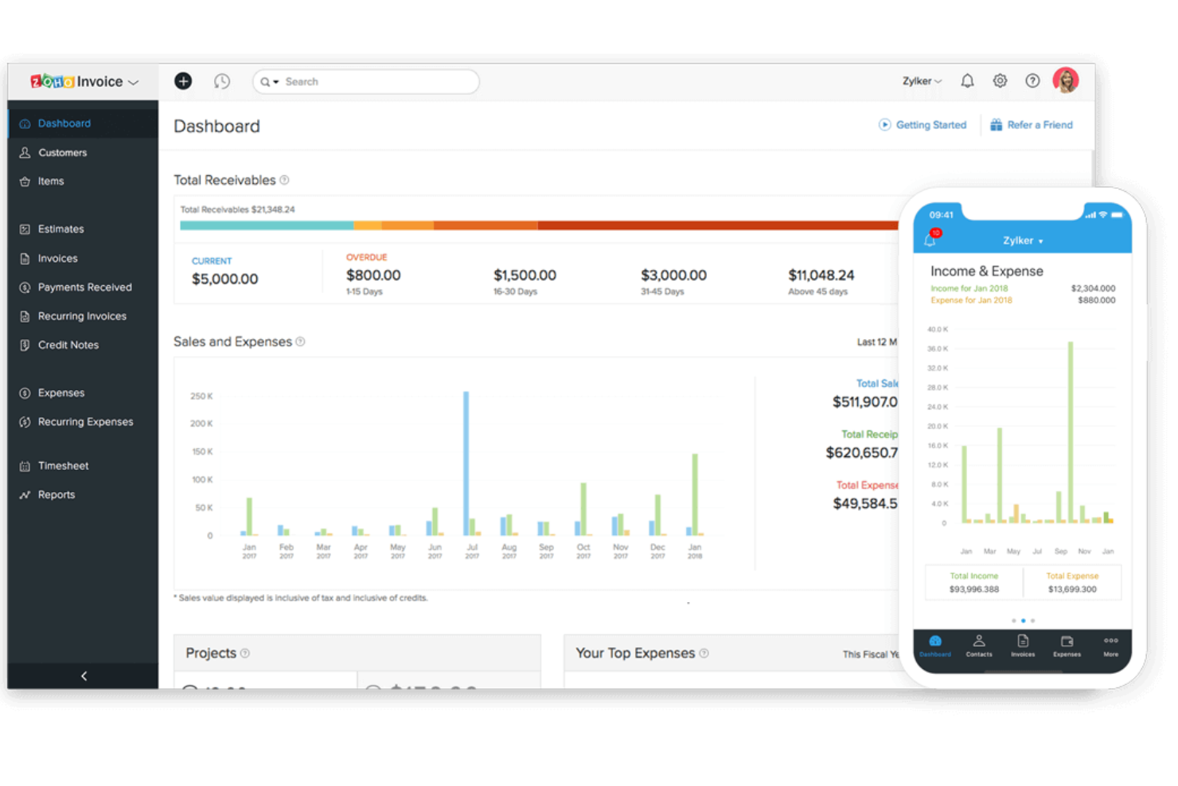Select Payments Received in the sidebar

85,287
